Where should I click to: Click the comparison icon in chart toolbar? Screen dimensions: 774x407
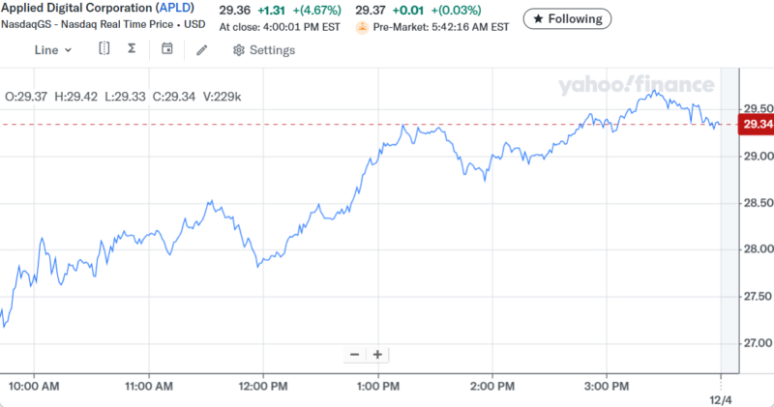point(104,49)
